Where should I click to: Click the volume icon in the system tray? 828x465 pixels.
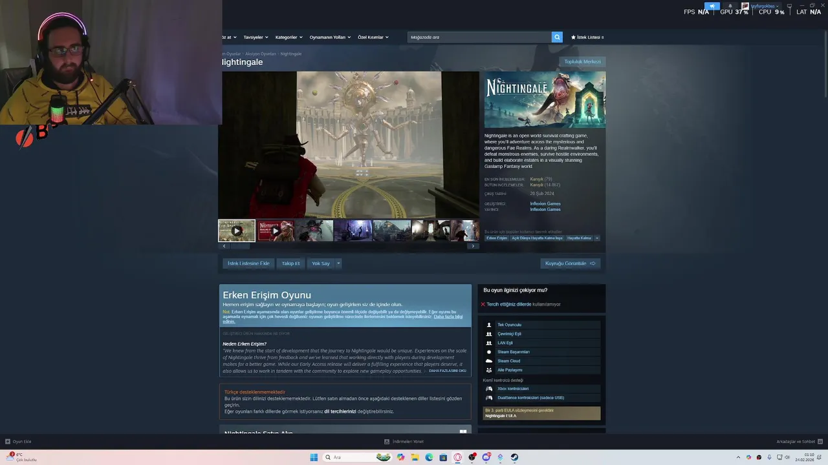point(787,457)
